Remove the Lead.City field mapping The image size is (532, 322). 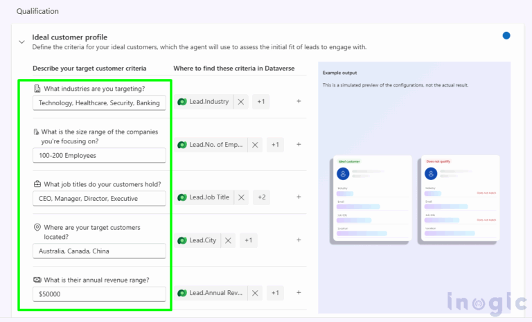click(228, 240)
